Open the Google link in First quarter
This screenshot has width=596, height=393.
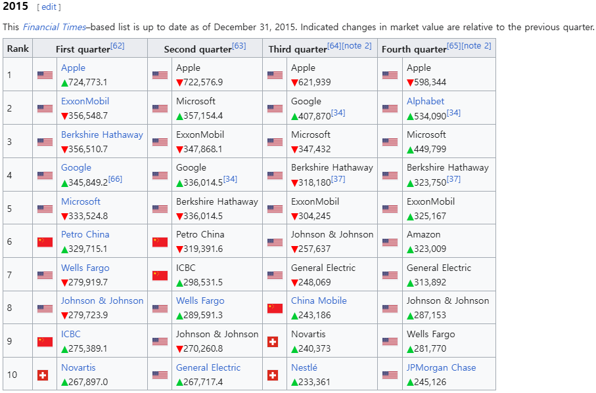(76, 167)
